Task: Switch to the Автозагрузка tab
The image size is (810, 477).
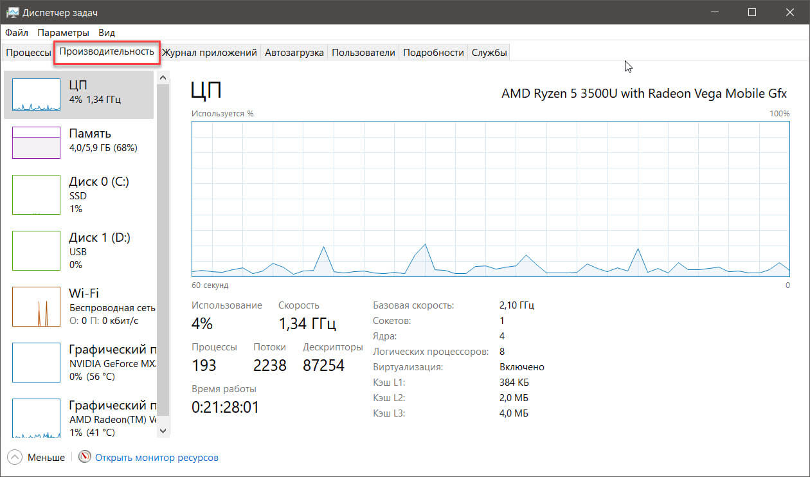Action: (x=294, y=53)
